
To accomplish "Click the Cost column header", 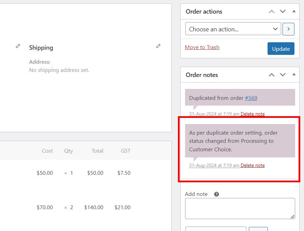I will (x=47, y=151).
